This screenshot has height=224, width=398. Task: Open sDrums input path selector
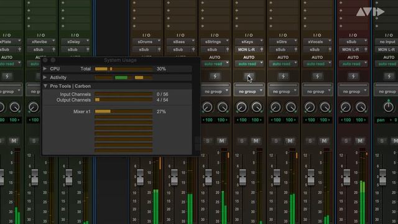[147, 42]
